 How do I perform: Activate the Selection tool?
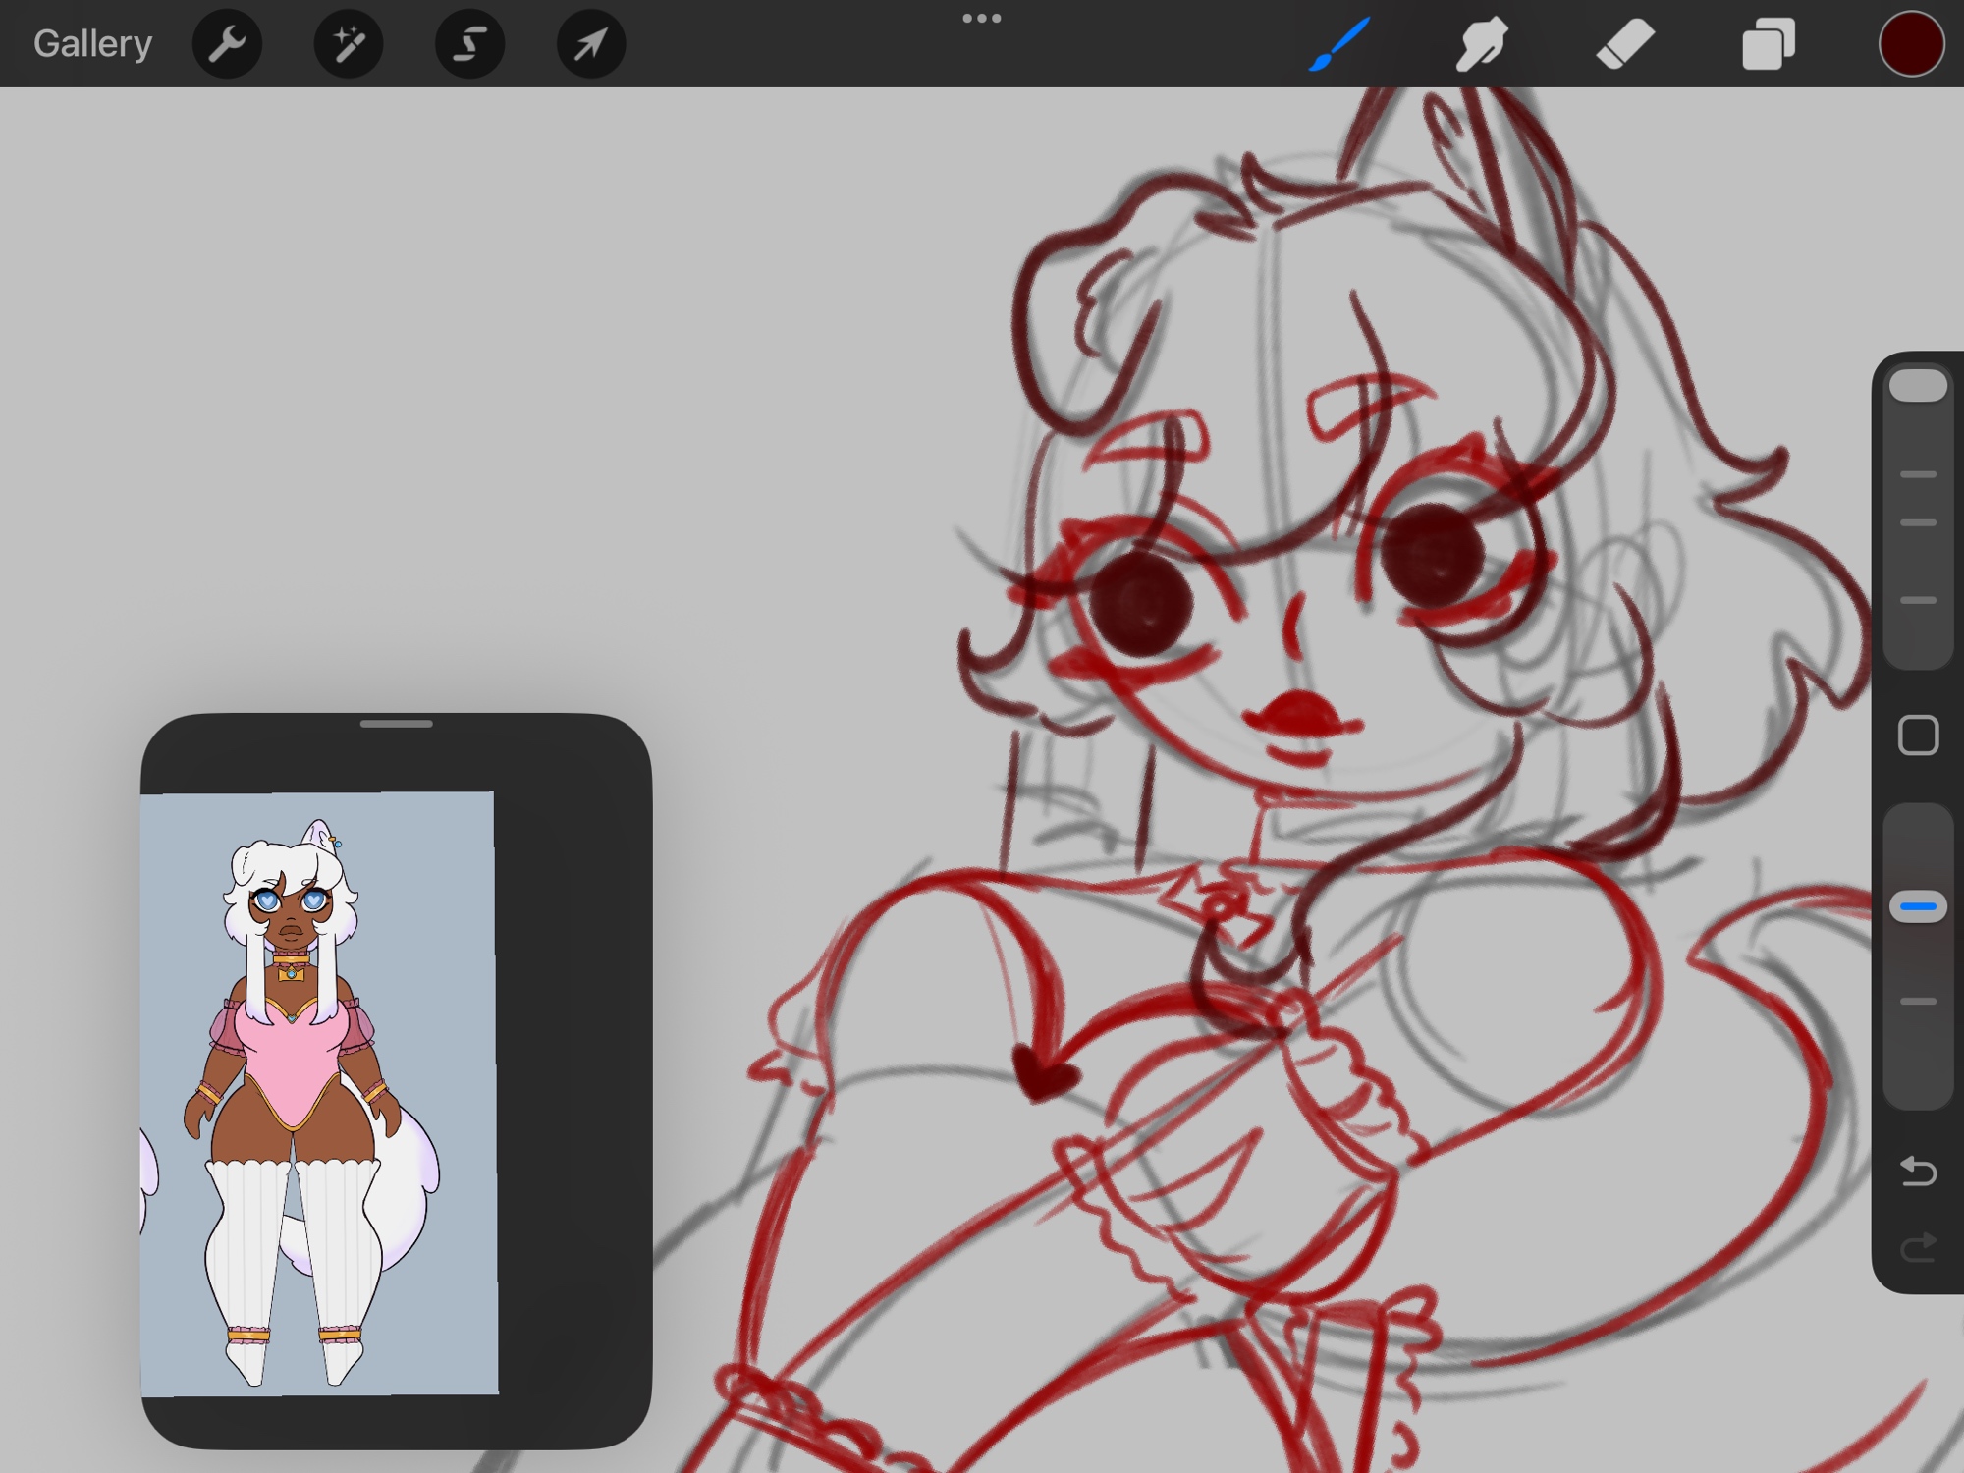click(469, 44)
